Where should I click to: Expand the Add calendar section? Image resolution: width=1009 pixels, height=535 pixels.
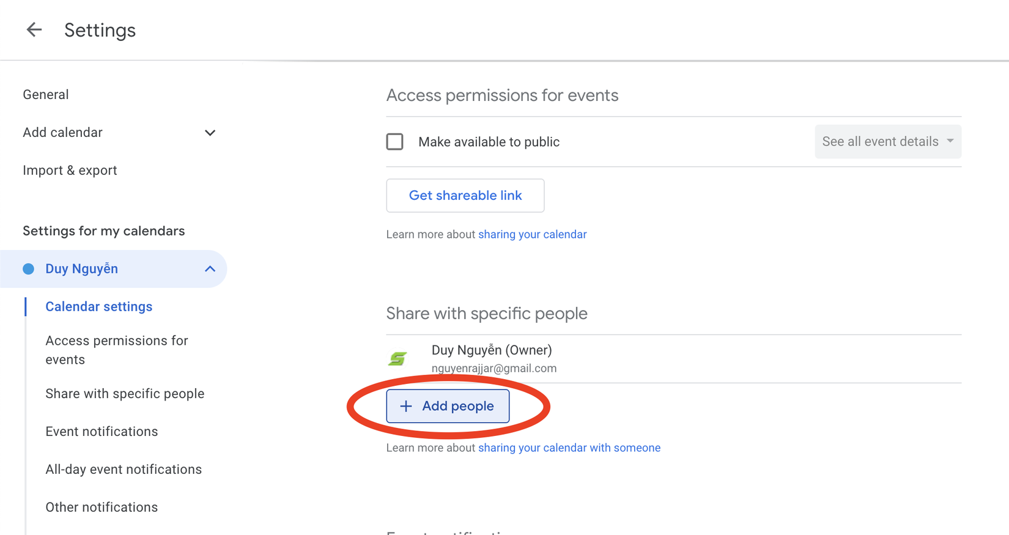[x=210, y=133]
